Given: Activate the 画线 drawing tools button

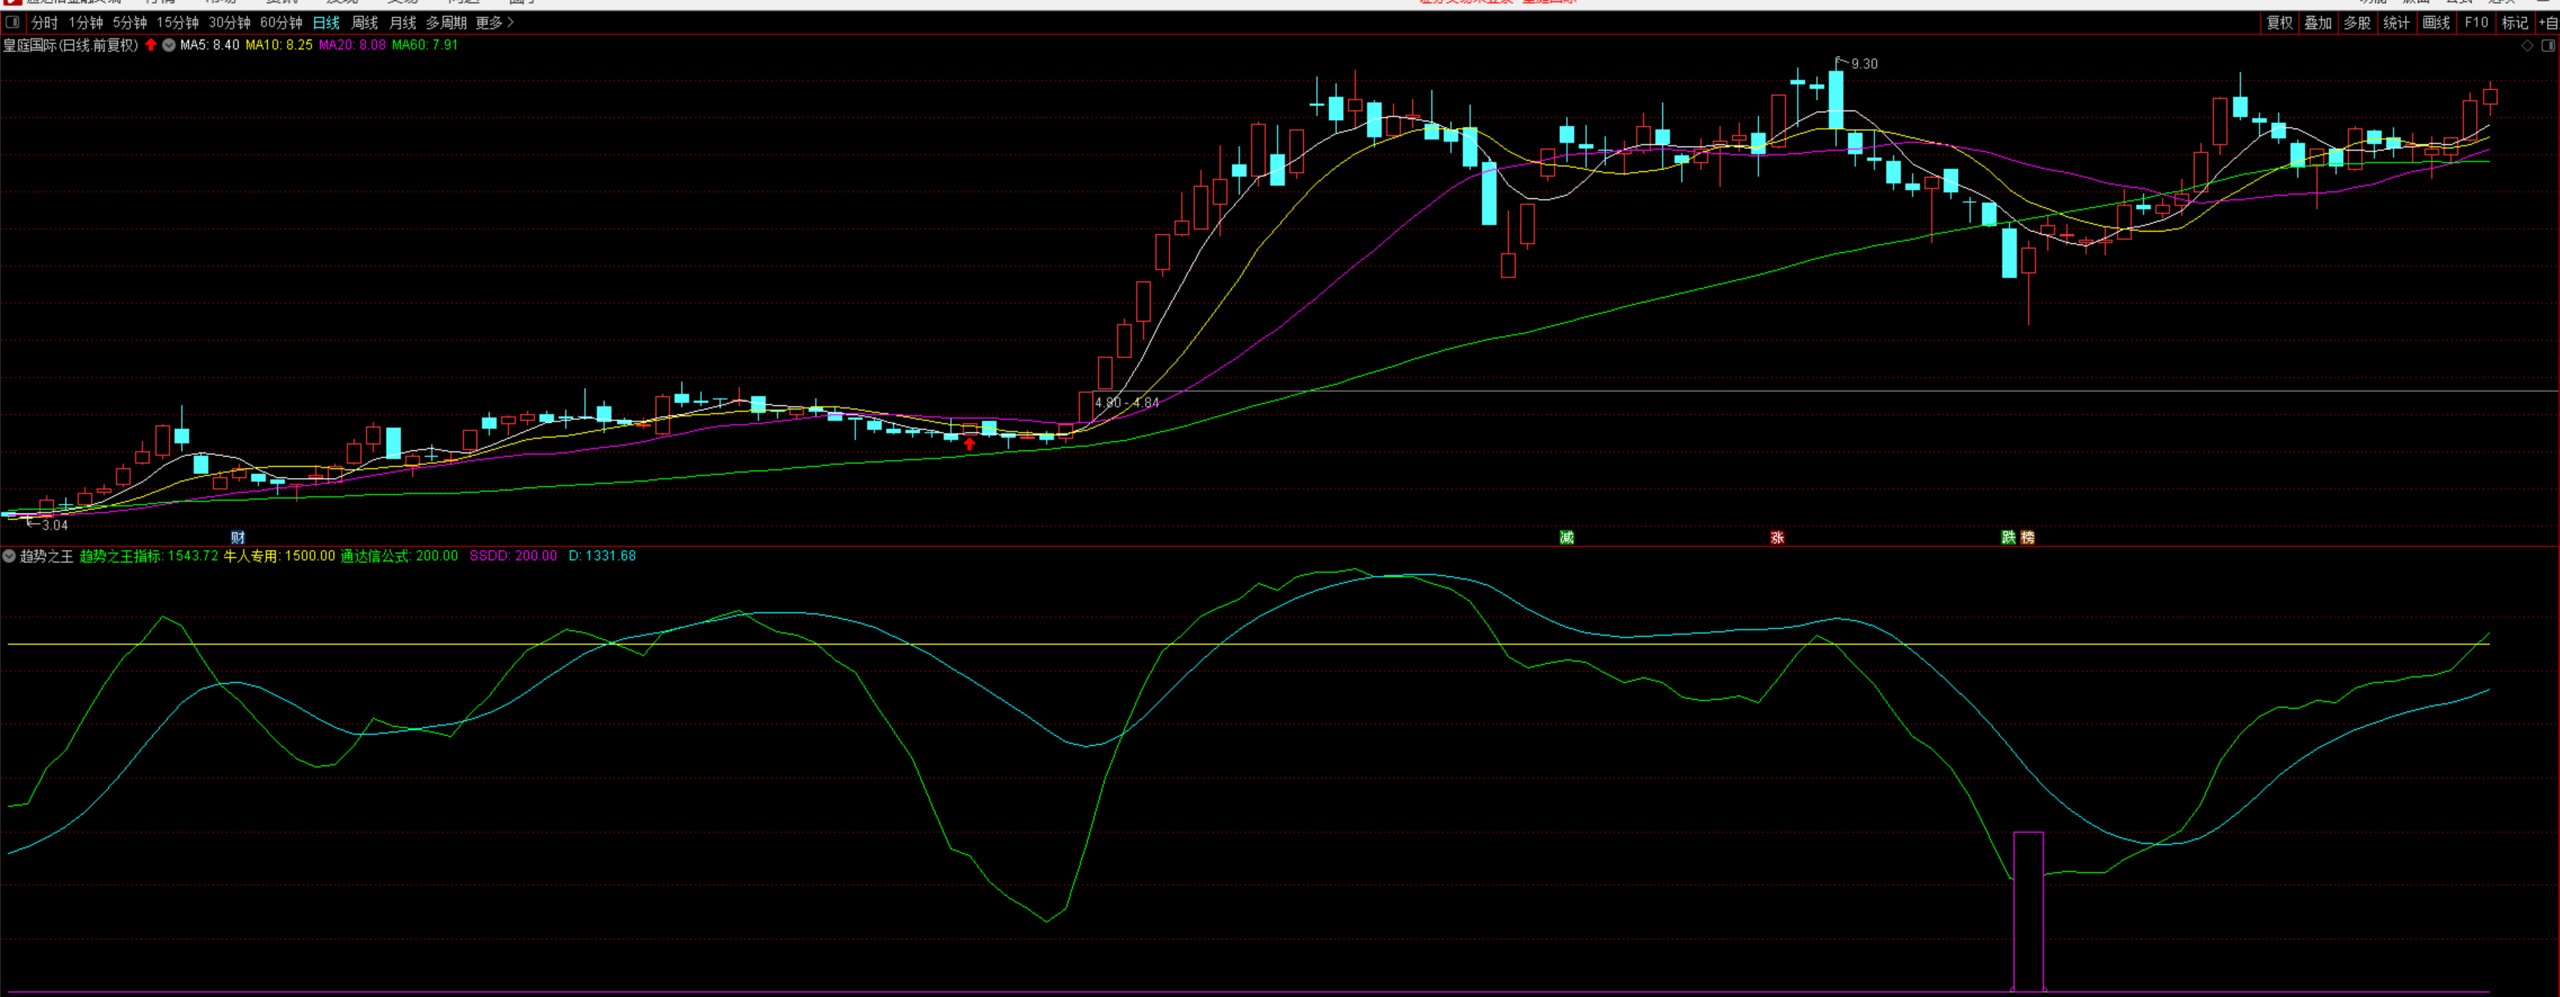Looking at the screenshot, I should click(x=2436, y=22).
